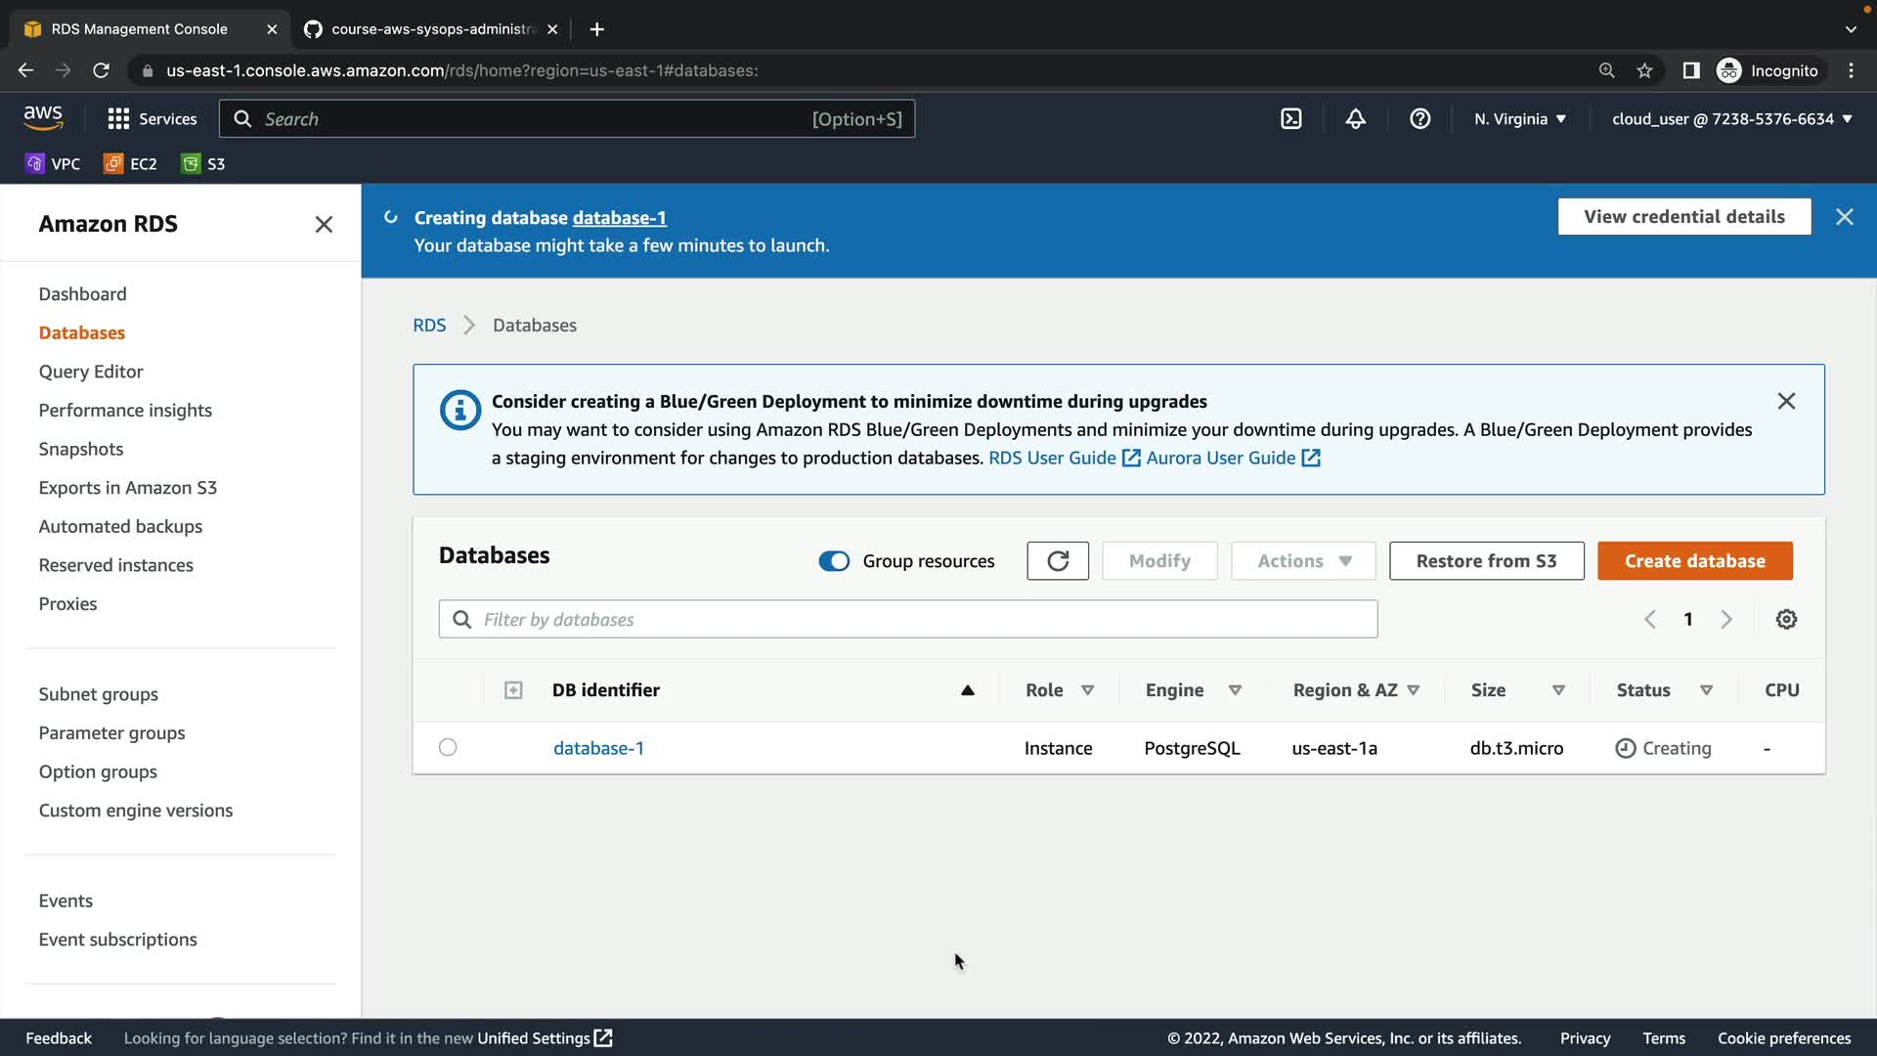Image resolution: width=1877 pixels, height=1056 pixels.
Task: Go to Parameter groups in sidebar
Action: click(111, 732)
